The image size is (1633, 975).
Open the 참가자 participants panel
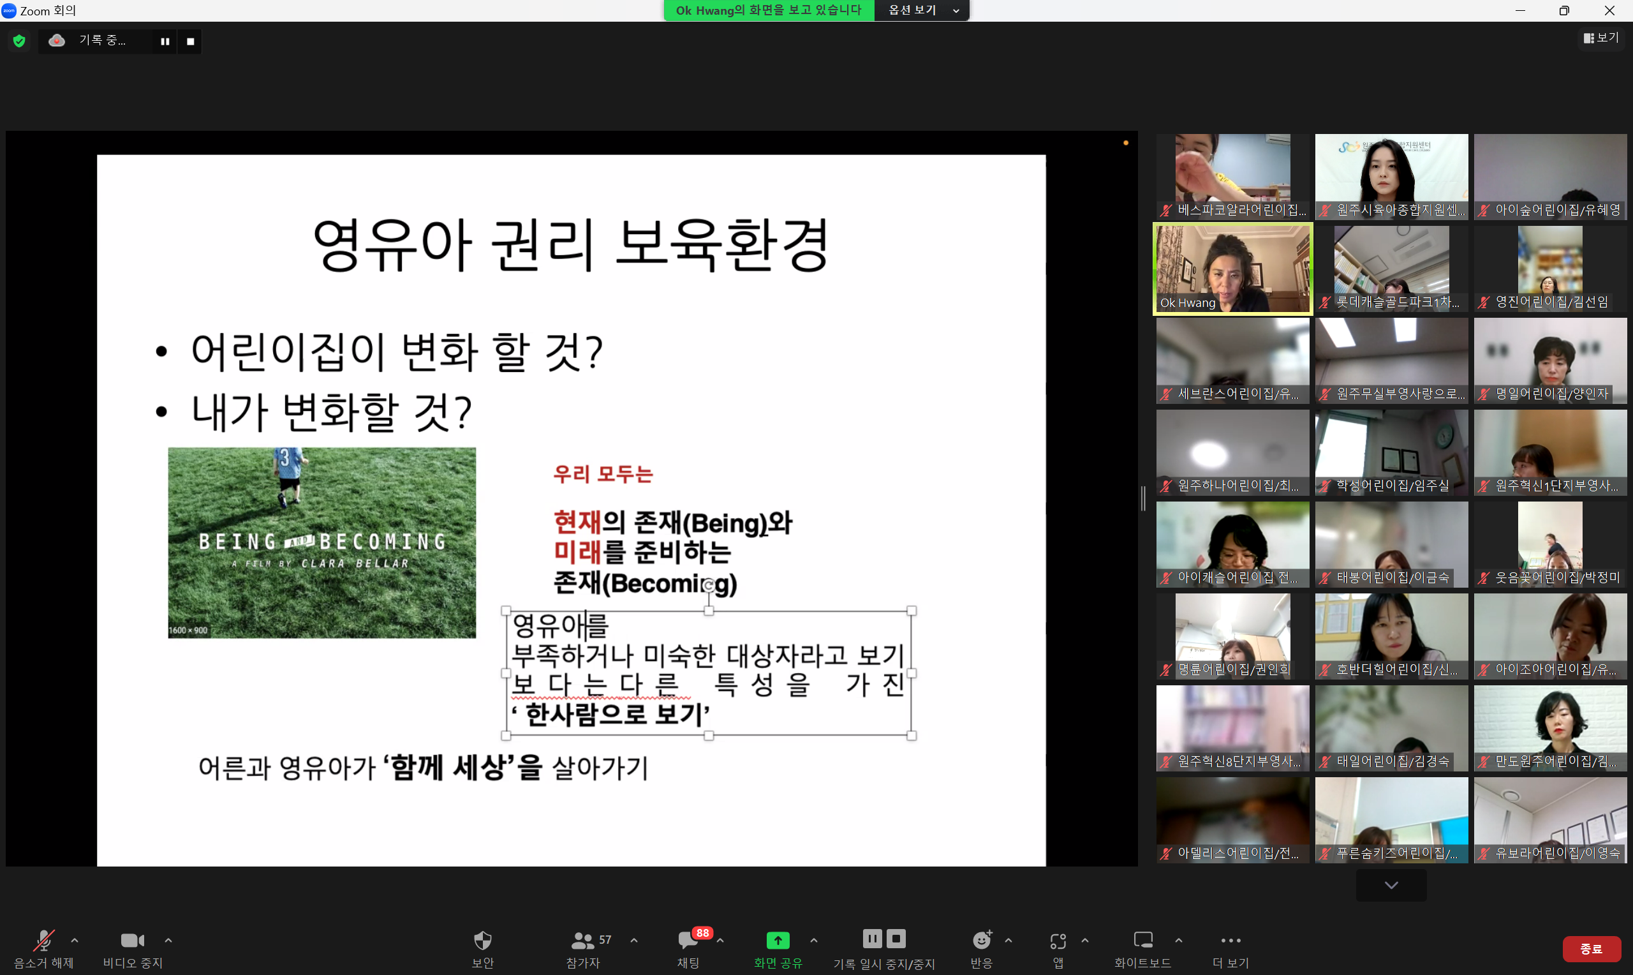583,949
